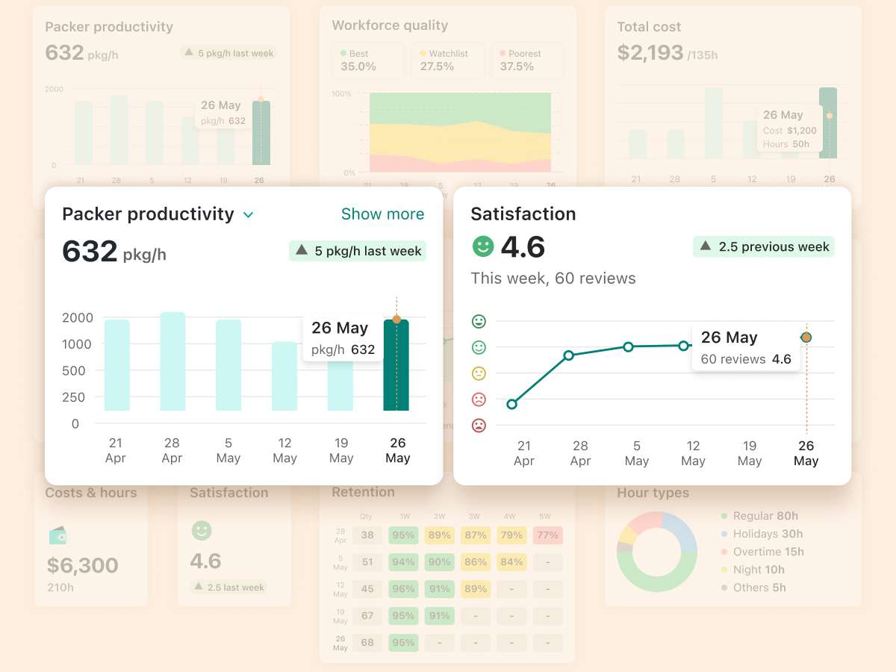Click quantity 67 in 19 May Retention row
The image size is (896, 672).
(367, 616)
